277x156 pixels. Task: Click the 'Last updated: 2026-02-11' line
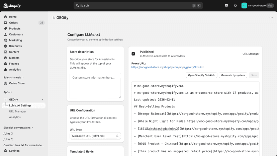(x=155, y=99)
